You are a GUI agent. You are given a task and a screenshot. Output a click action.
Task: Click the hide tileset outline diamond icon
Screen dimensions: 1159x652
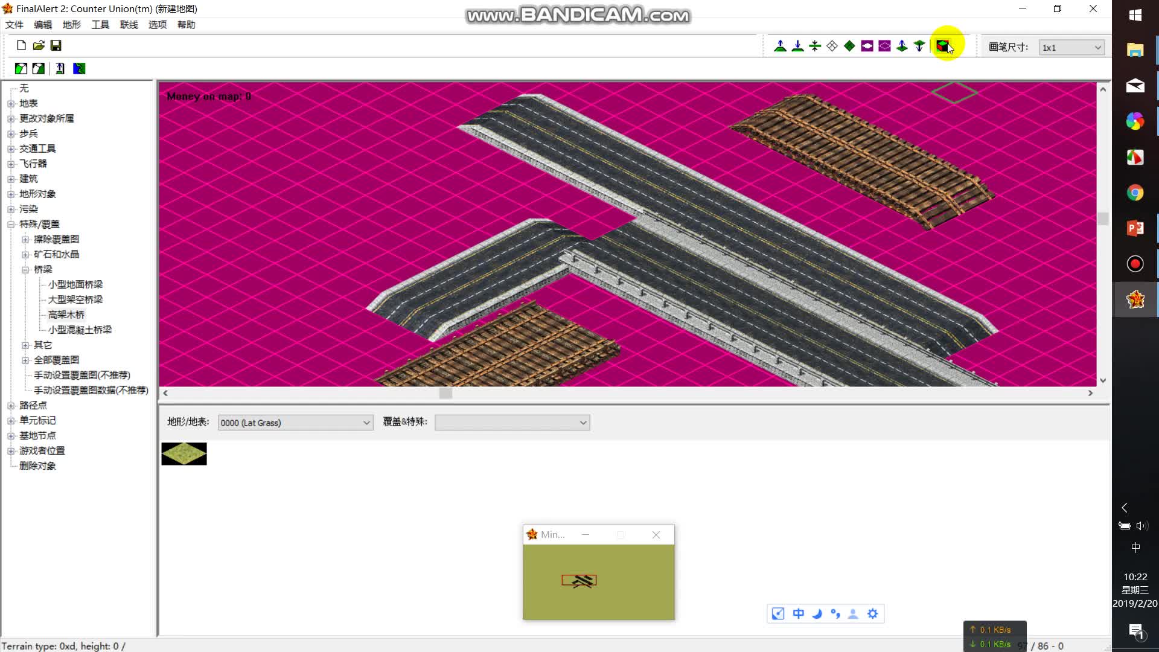(x=832, y=46)
